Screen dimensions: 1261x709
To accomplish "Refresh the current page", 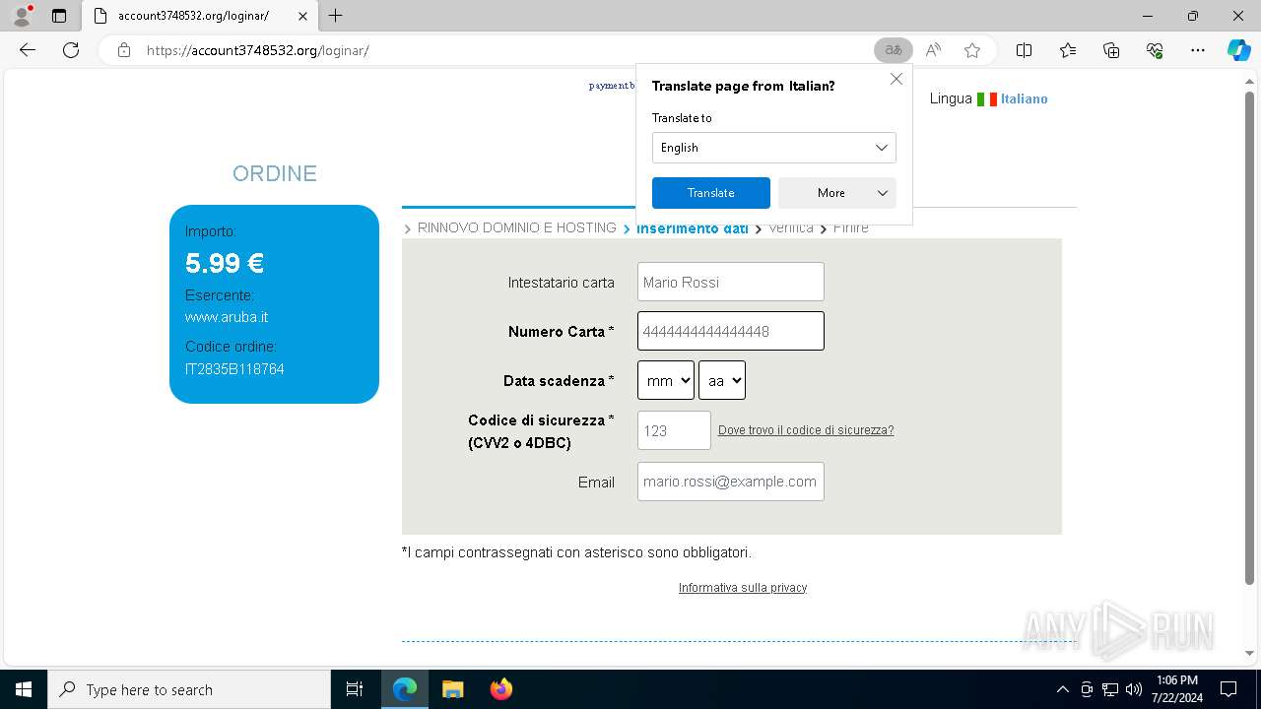I will [x=71, y=50].
